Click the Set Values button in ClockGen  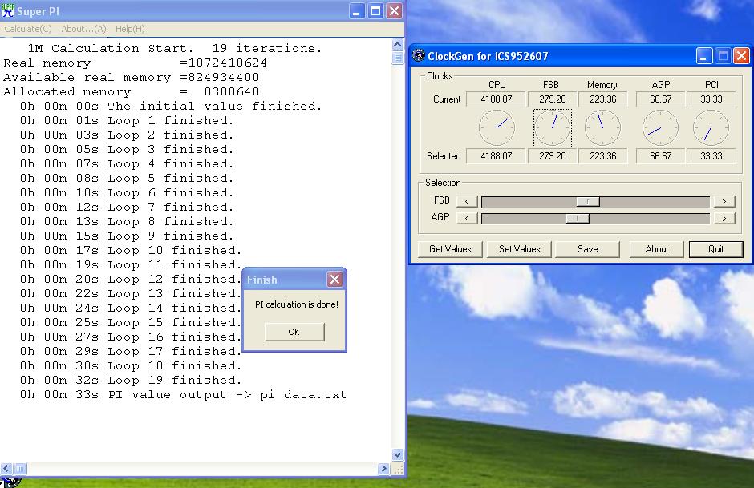pos(519,249)
